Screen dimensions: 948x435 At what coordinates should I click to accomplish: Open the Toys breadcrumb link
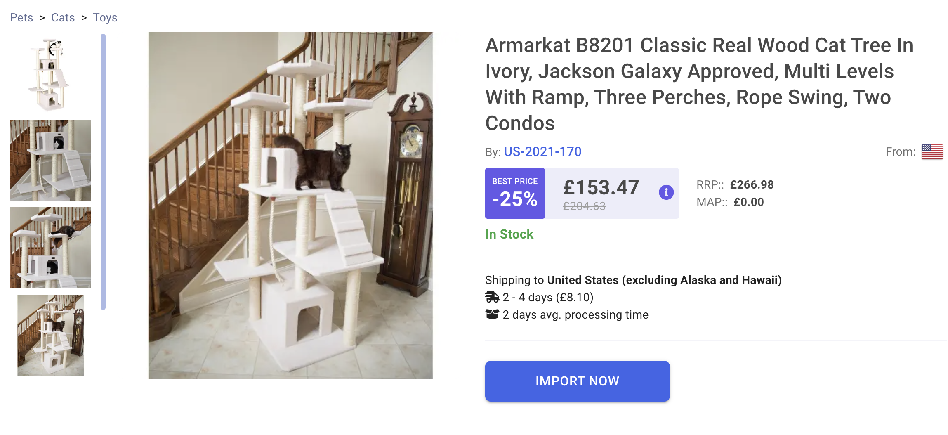(105, 18)
